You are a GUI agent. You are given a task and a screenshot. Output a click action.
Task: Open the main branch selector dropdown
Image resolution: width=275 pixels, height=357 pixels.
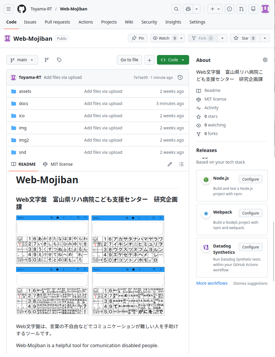coord(22,60)
